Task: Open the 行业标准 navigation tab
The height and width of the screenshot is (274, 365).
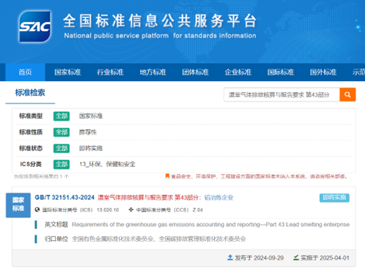Action: point(110,72)
